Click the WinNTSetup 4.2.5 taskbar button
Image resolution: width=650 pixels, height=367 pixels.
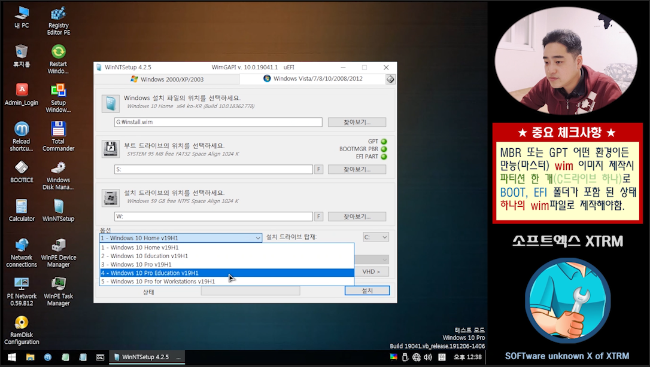coord(147,357)
